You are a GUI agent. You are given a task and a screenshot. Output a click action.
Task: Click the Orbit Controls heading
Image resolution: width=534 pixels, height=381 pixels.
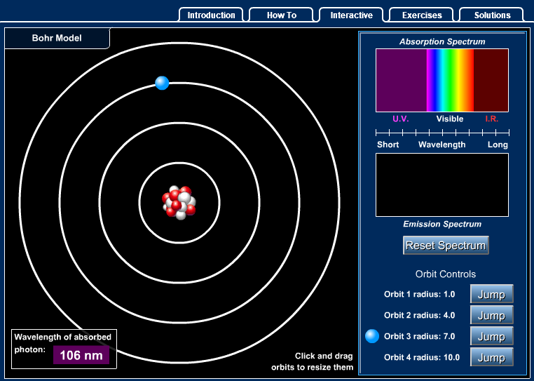[446, 274]
